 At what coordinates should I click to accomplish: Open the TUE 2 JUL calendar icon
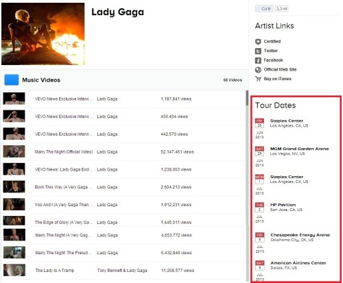coord(259,207)
